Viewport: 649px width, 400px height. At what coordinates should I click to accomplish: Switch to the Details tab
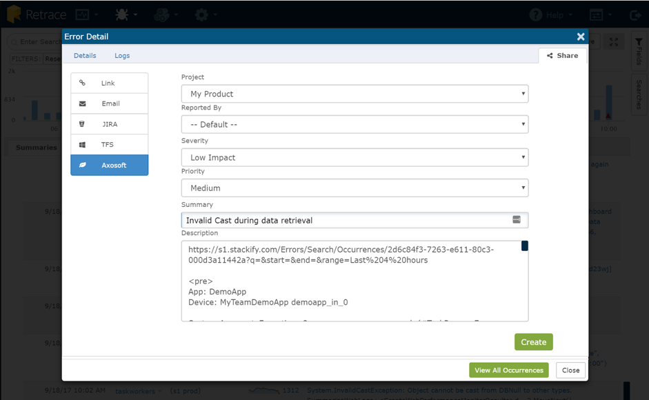pos(85,56)
